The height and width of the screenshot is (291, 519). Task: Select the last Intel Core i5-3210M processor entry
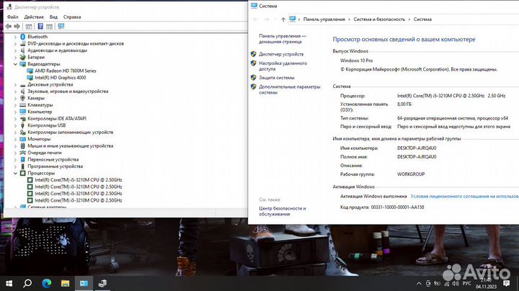[x=78, y=200]
